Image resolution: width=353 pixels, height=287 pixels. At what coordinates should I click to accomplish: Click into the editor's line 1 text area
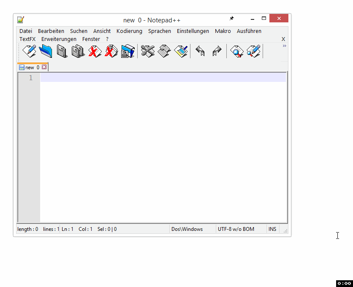click(x=163, y=78)
